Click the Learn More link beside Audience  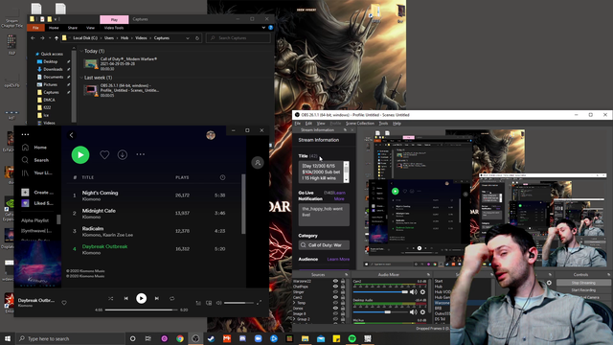point(338,260)
